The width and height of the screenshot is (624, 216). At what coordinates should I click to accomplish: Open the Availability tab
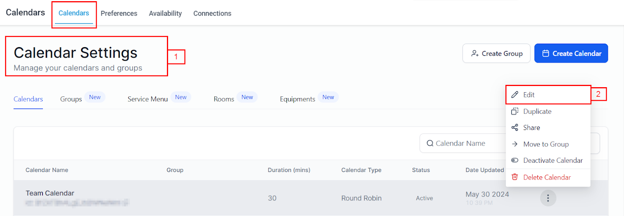[x=165, y=14]
